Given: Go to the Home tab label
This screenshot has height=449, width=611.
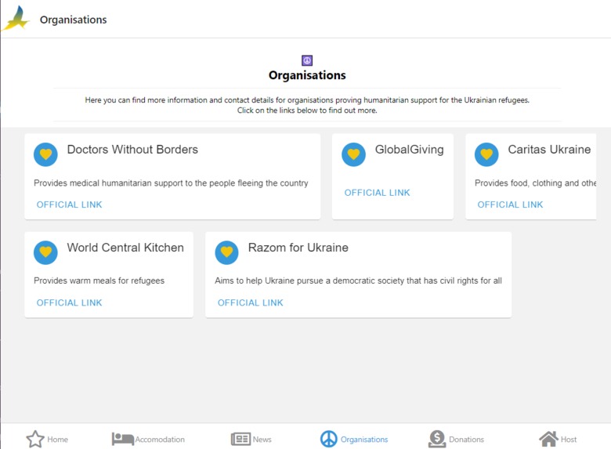Looking at the screenshot, I should (58, 440).
